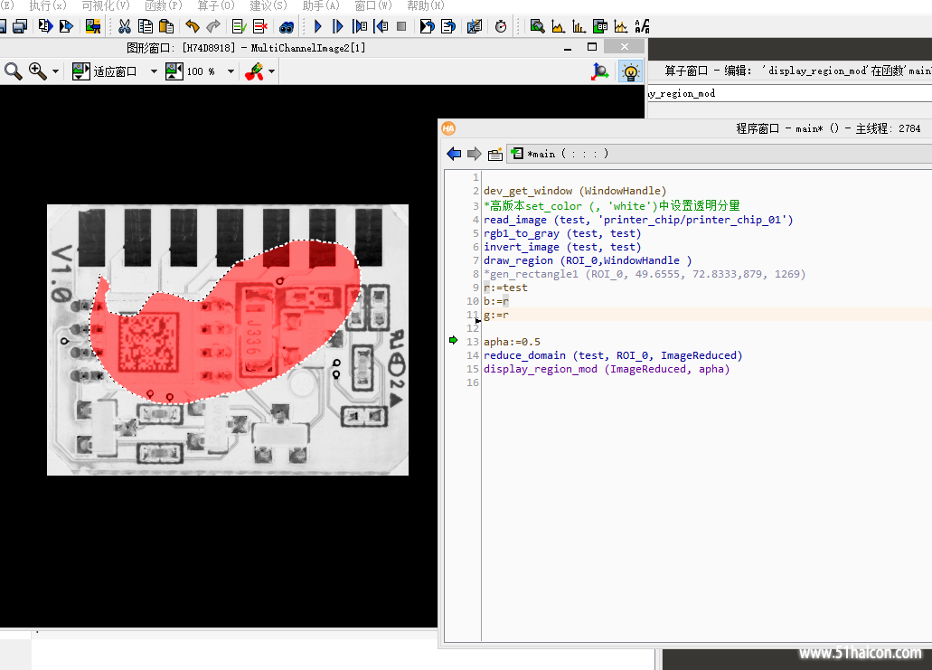Open the 帮助(H) menu

coord(426,6)
